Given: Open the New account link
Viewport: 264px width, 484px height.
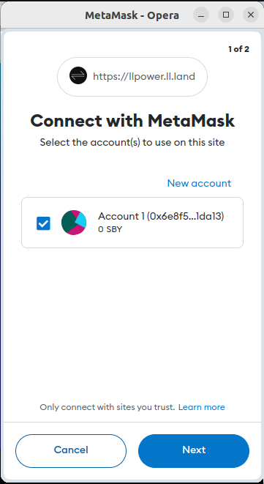Looking at the screenshot, I should tap(199, 183).
